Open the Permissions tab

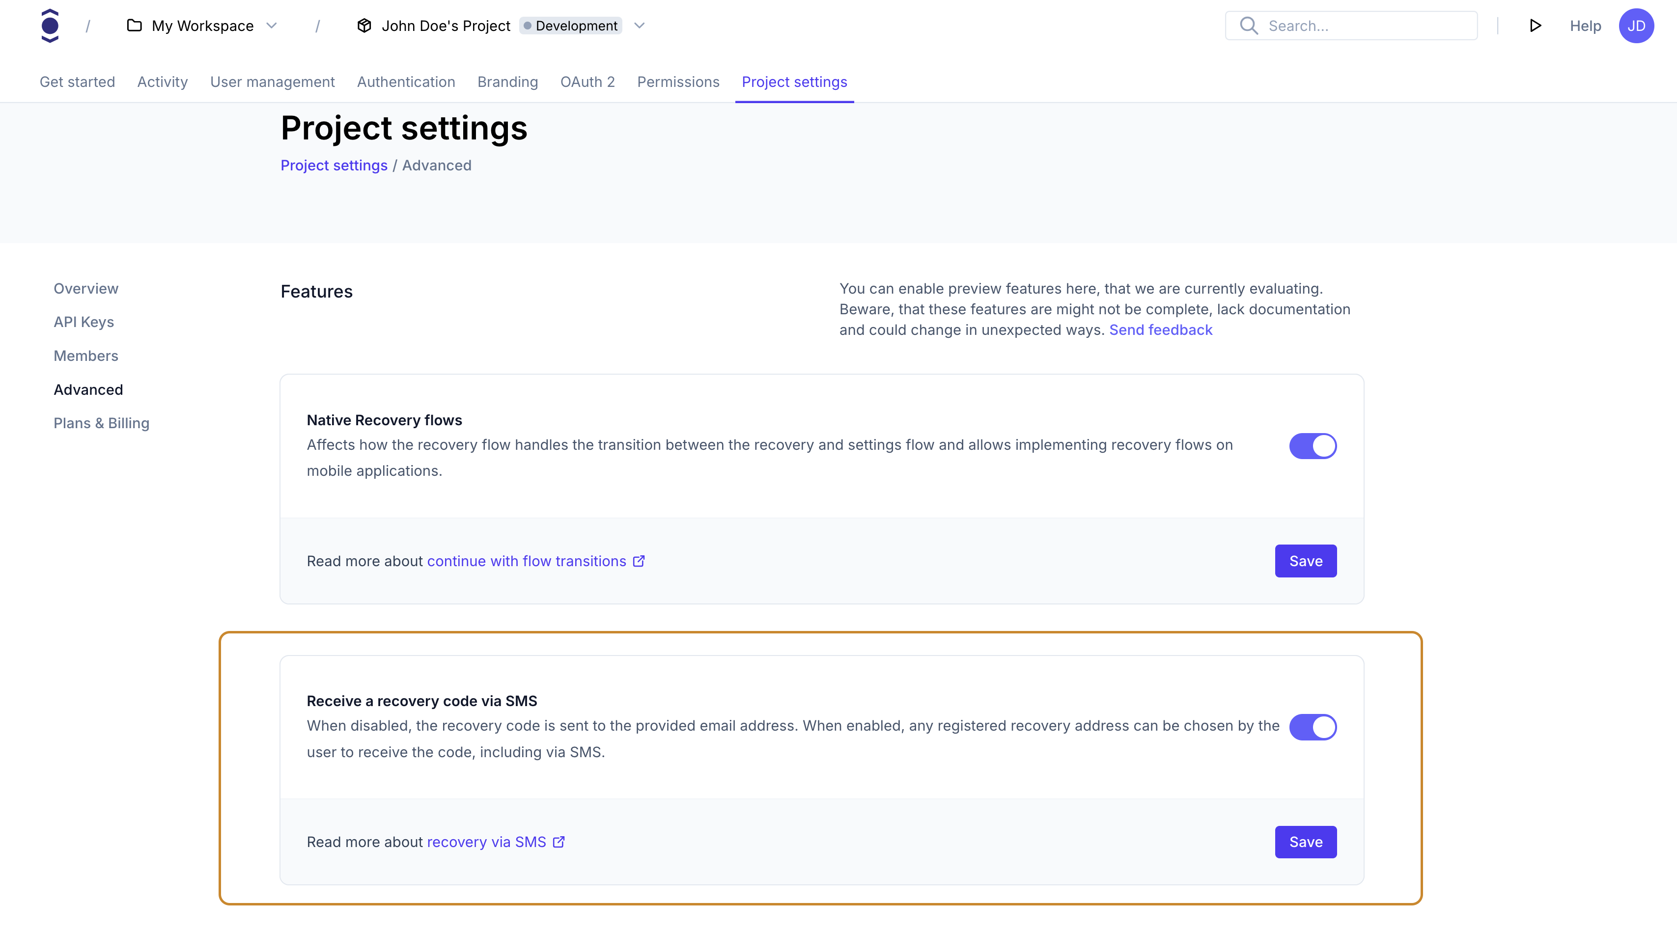678,82
